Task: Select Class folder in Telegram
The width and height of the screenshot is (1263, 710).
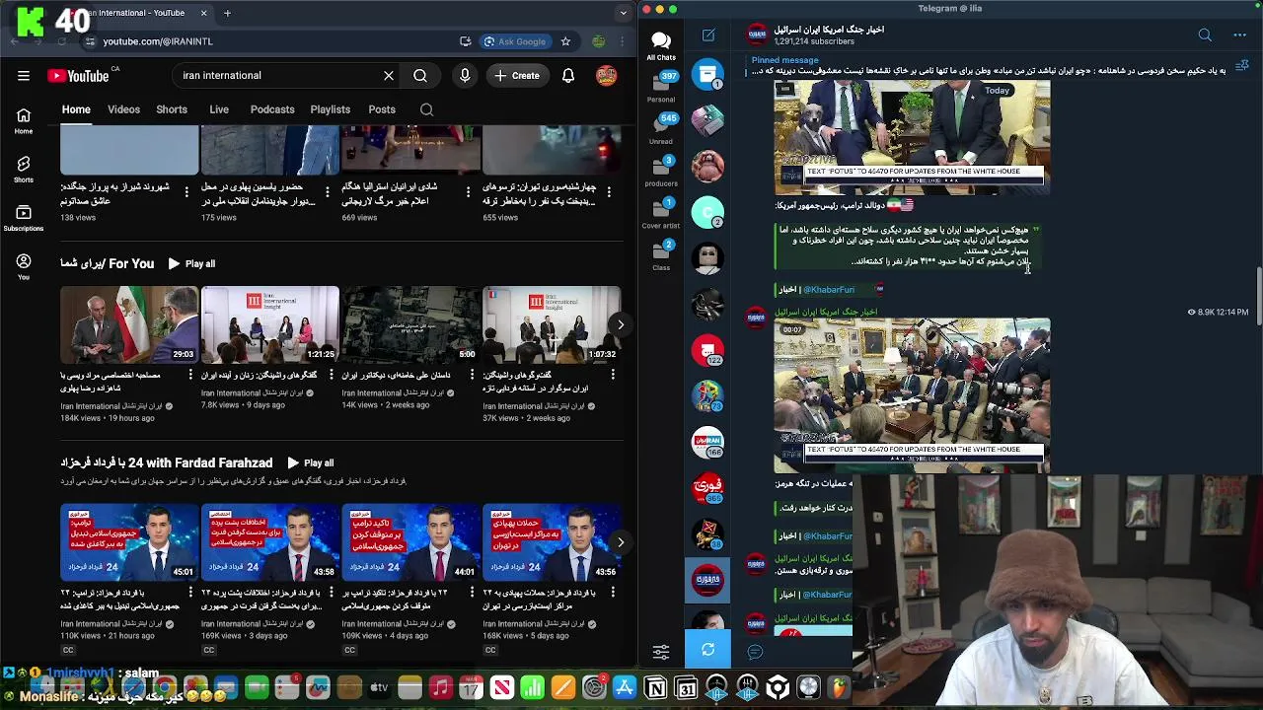Action: tap(661, 254)
